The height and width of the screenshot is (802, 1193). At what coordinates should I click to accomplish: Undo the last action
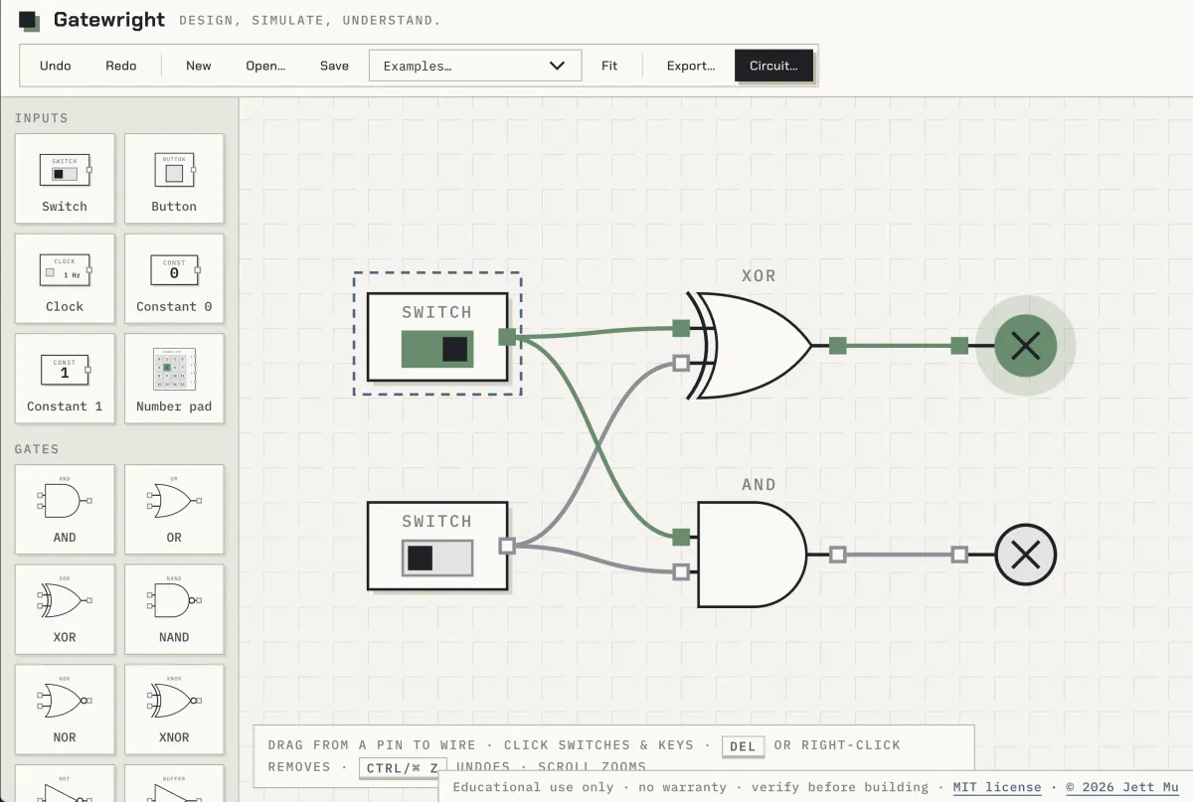click(x=56, y=66)
